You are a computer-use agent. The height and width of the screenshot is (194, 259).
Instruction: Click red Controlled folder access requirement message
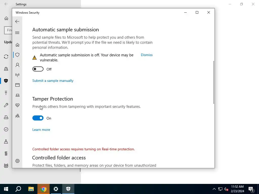point(83,149)
